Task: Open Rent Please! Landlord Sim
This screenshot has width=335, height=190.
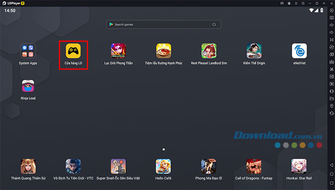Action: (x=209, y=51)
